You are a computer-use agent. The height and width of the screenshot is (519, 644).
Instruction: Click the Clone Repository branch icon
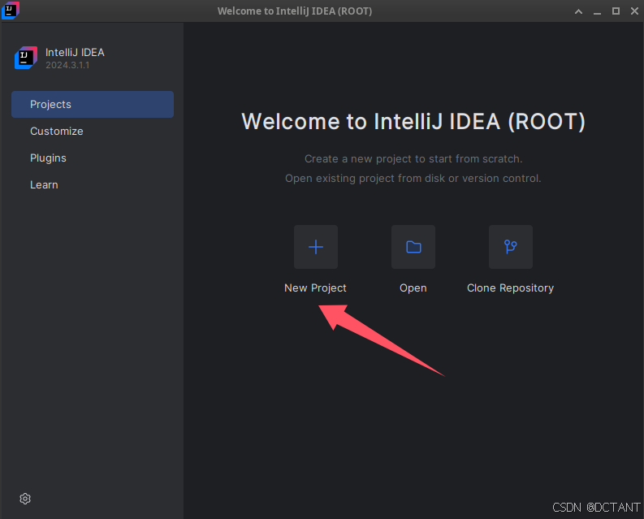pyautogui.click(x=511, y=247)
